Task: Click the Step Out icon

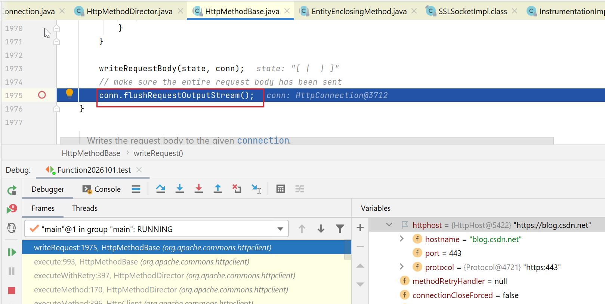Action: point(218,189)
